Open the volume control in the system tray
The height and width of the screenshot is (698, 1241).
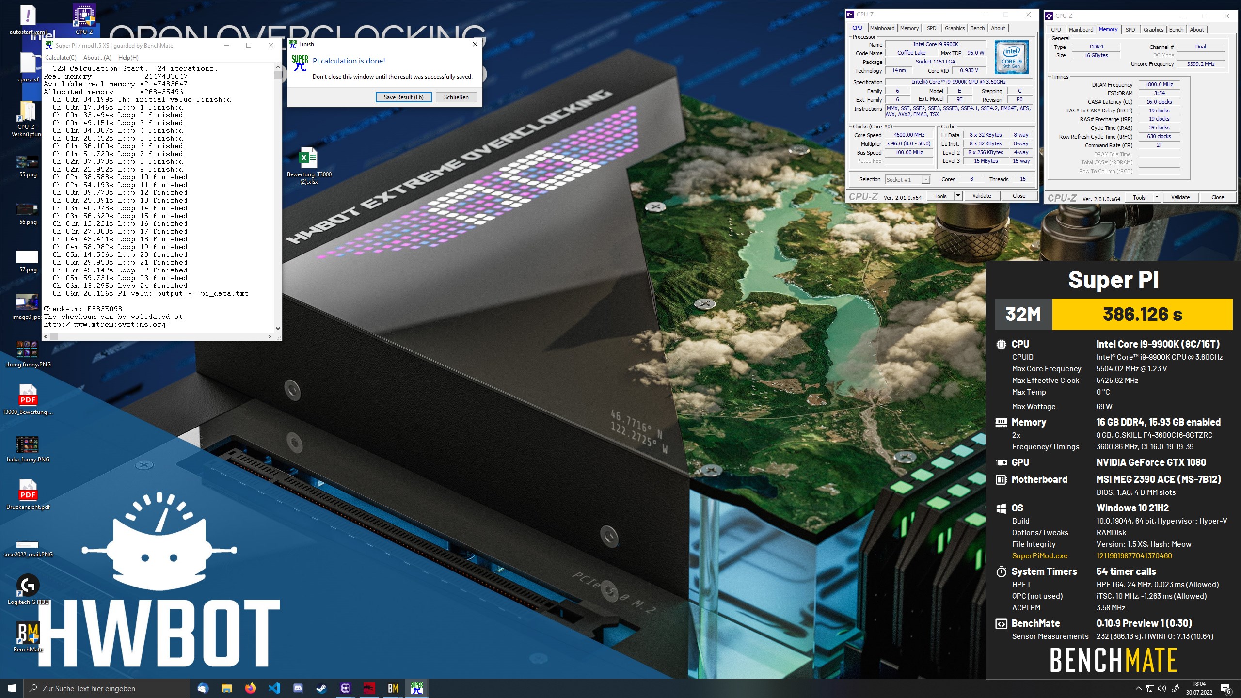coord(1162,688)
